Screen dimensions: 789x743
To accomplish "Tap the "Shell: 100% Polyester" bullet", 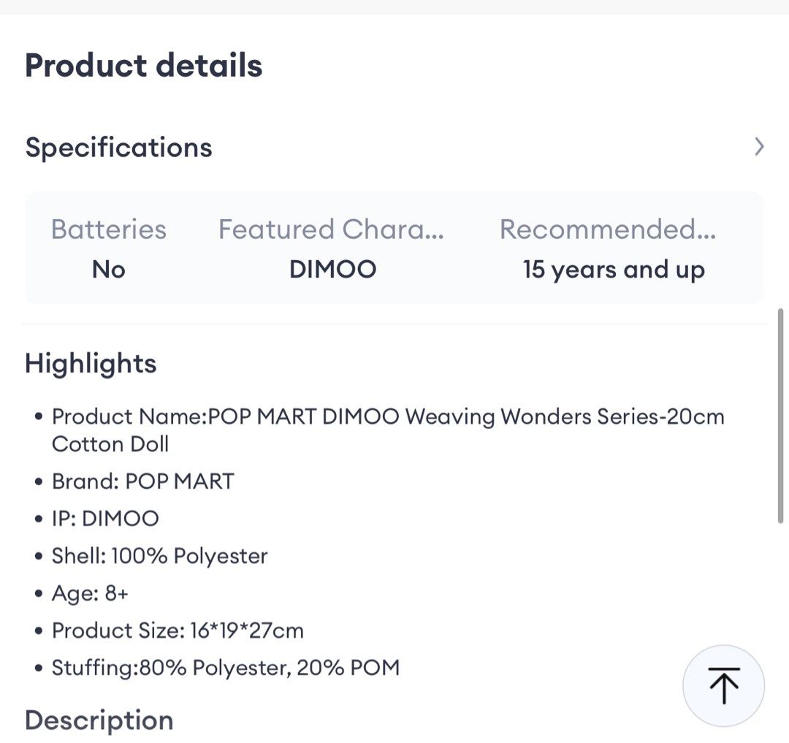I will tap(159, 556).
